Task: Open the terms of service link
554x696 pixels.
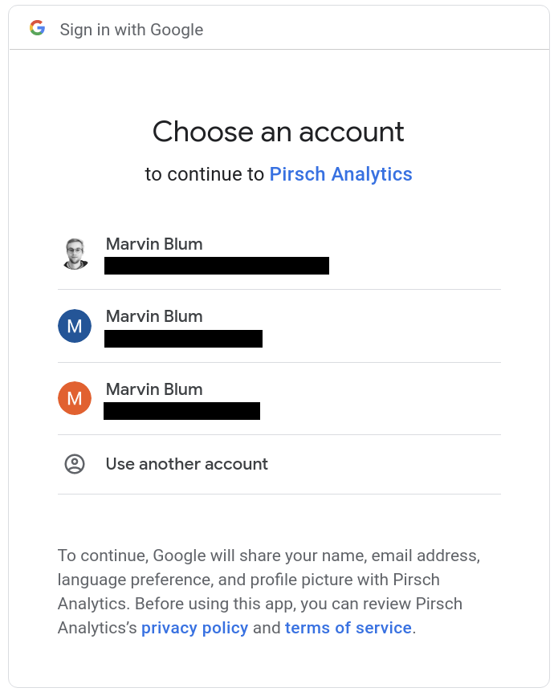Action: pyautogui.click(x=348, y=628)
